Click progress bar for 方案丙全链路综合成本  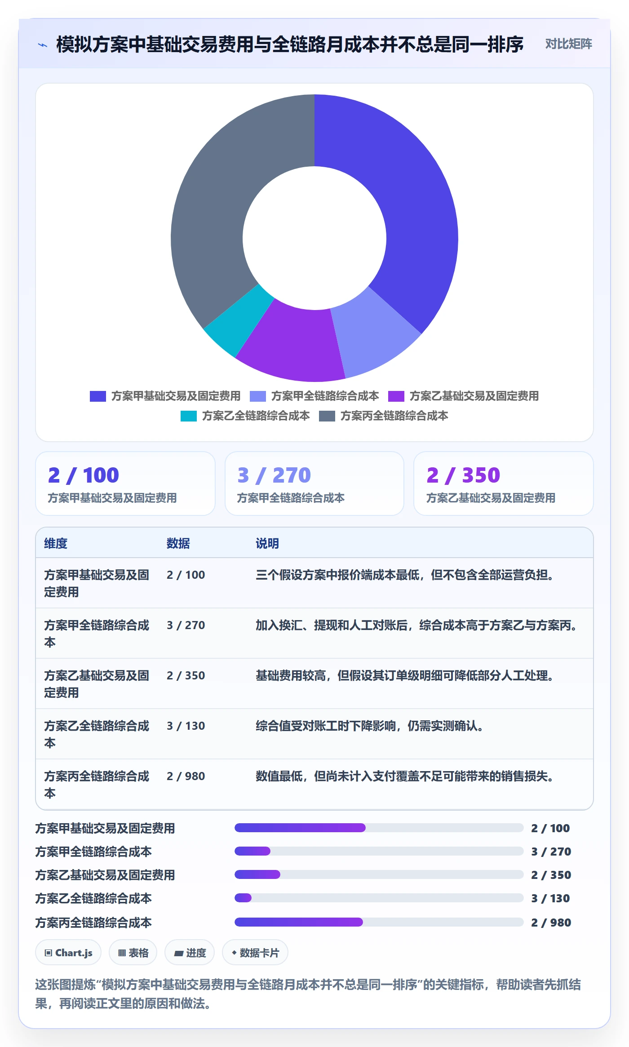pos(379,922)
